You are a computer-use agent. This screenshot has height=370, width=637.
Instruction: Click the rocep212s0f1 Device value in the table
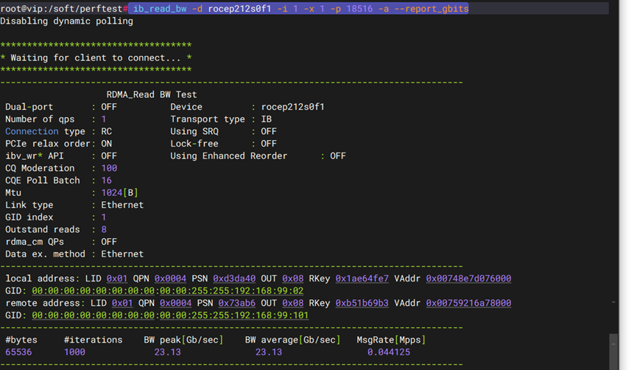(292, 107)
